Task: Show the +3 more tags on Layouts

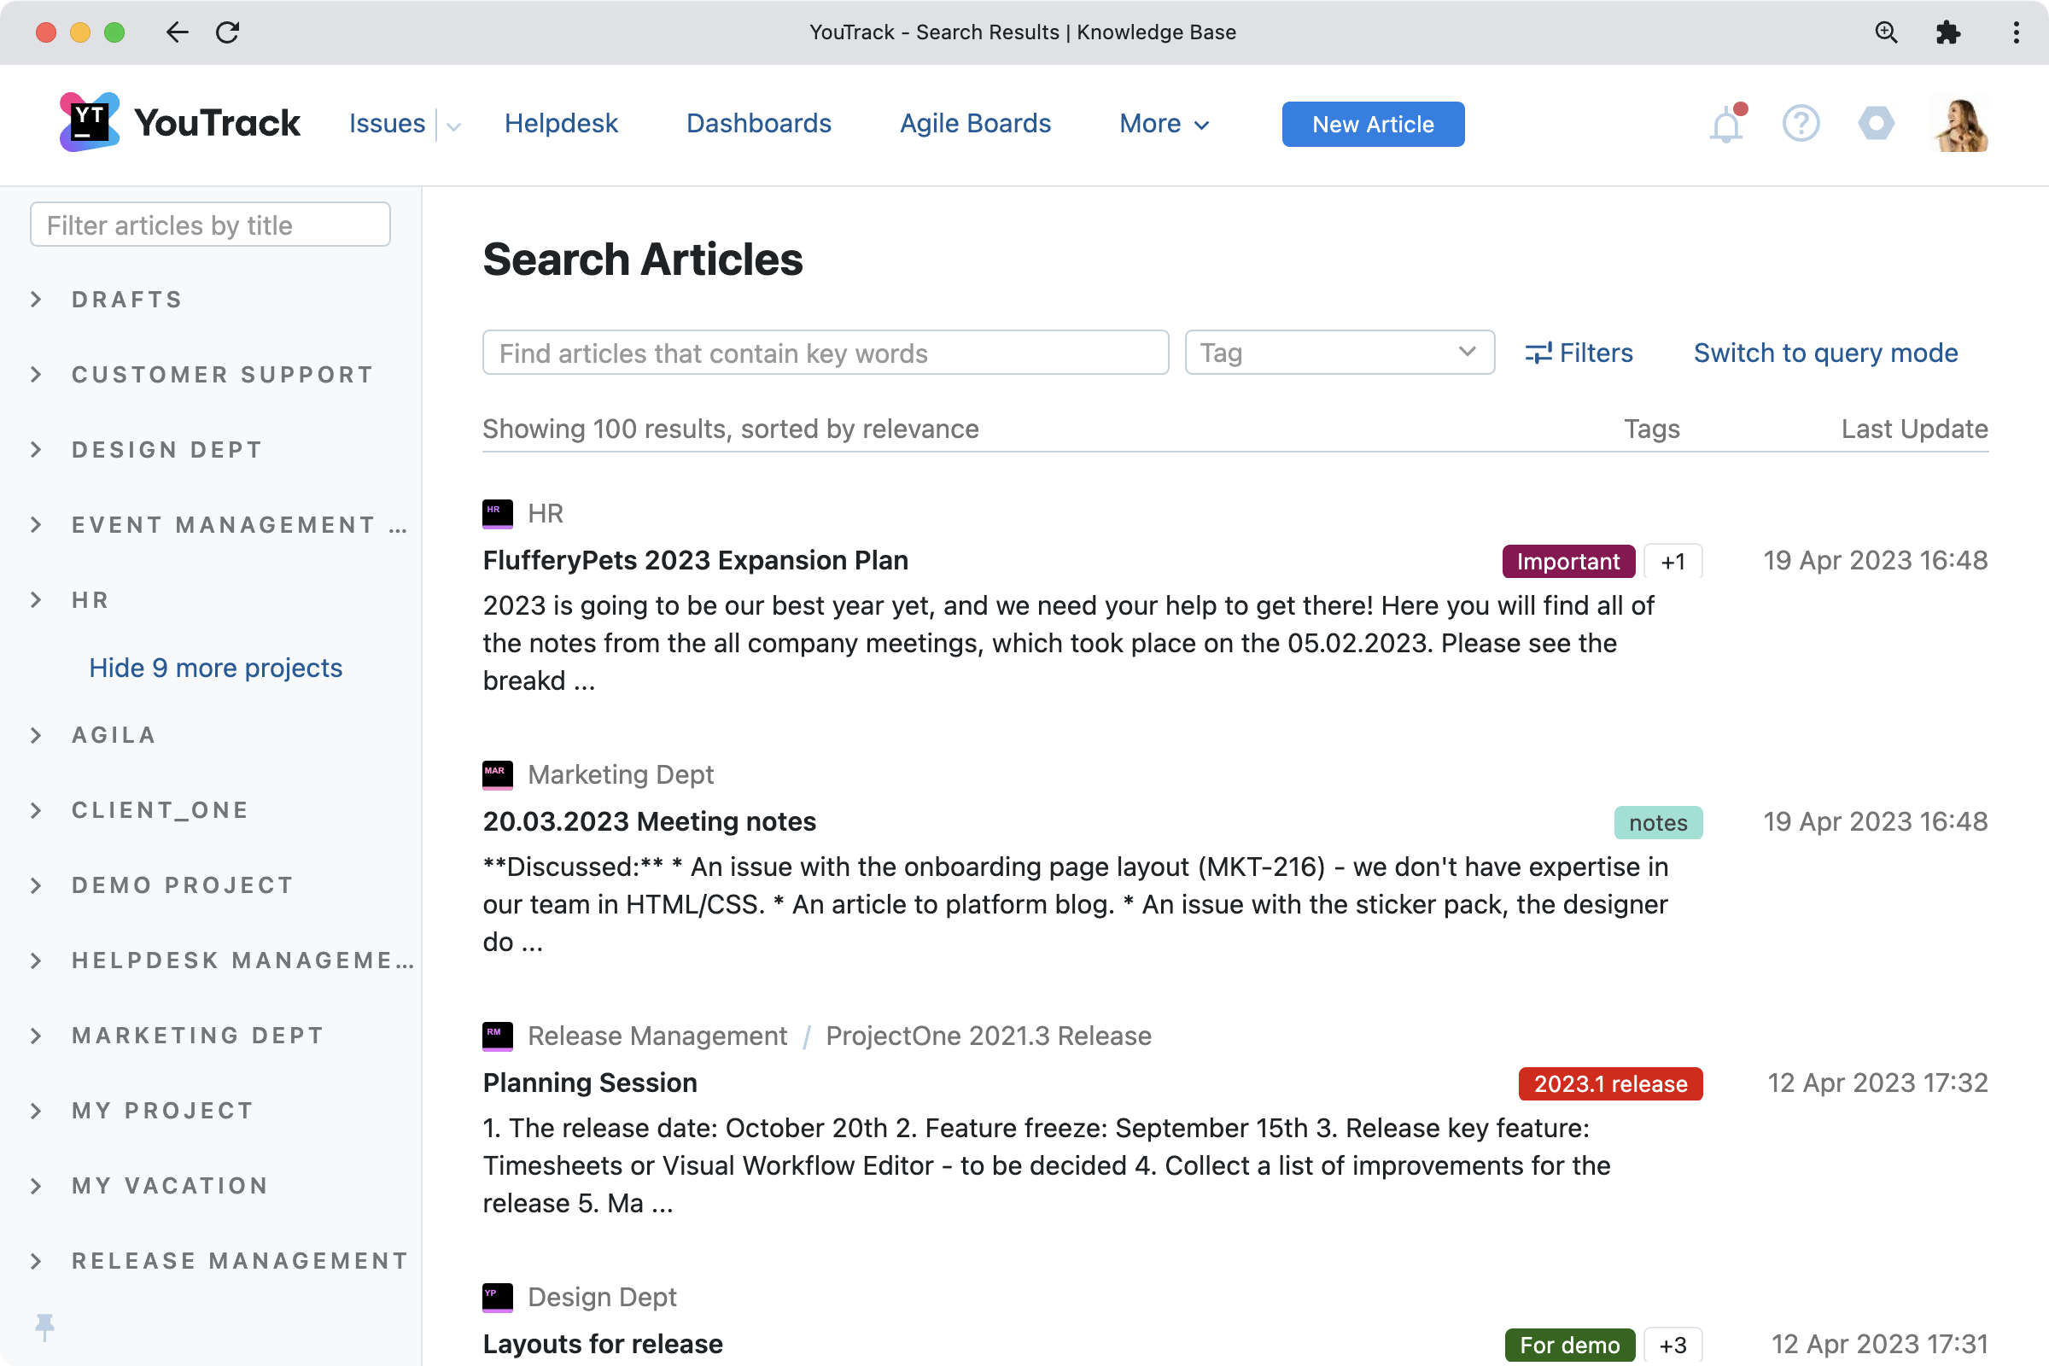Action: point(1672,1346)
